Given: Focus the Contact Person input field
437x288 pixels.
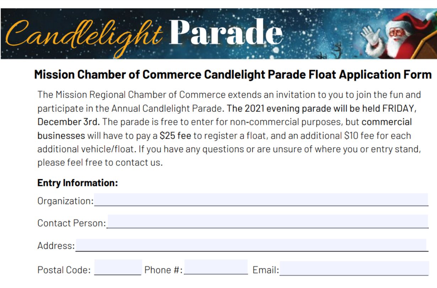Looking at the screenshot, I should (268, 221).
